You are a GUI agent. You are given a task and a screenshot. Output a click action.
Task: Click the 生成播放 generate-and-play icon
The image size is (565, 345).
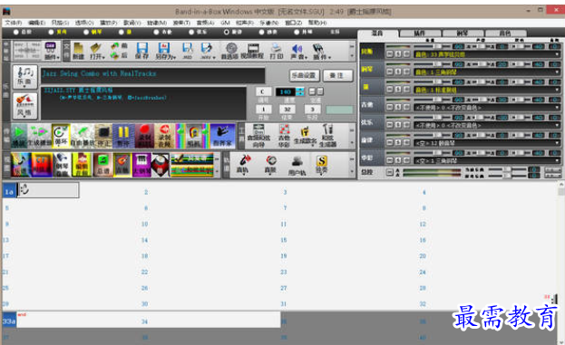tap(39, 136)
